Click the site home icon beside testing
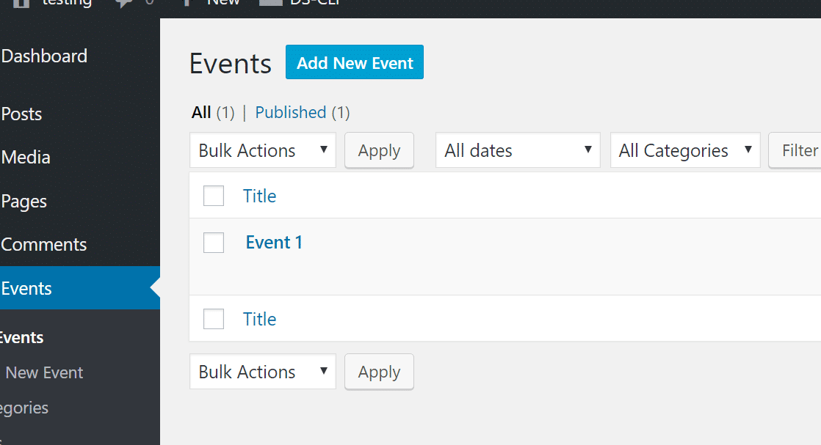 (x=21, y=3)
